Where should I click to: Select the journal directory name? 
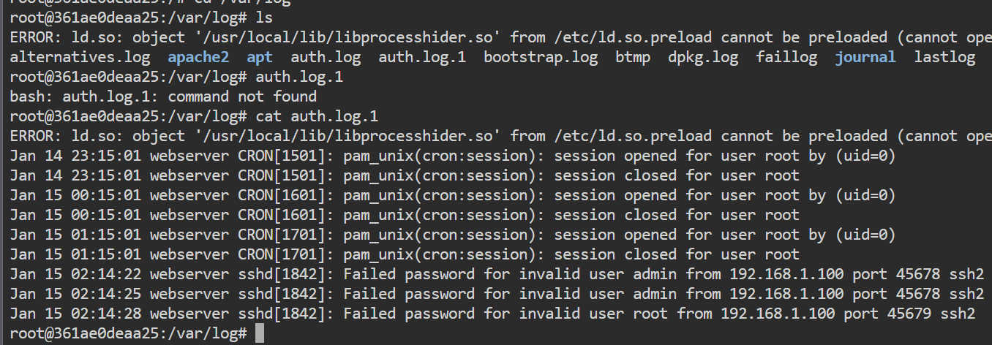tap(865, 57)
